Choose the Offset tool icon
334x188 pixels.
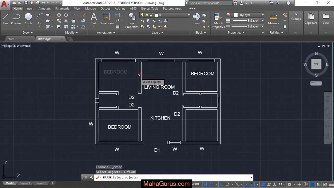point(83,27)
